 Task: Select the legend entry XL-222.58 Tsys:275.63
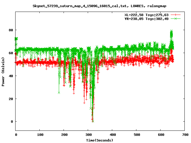coord(147,15)
